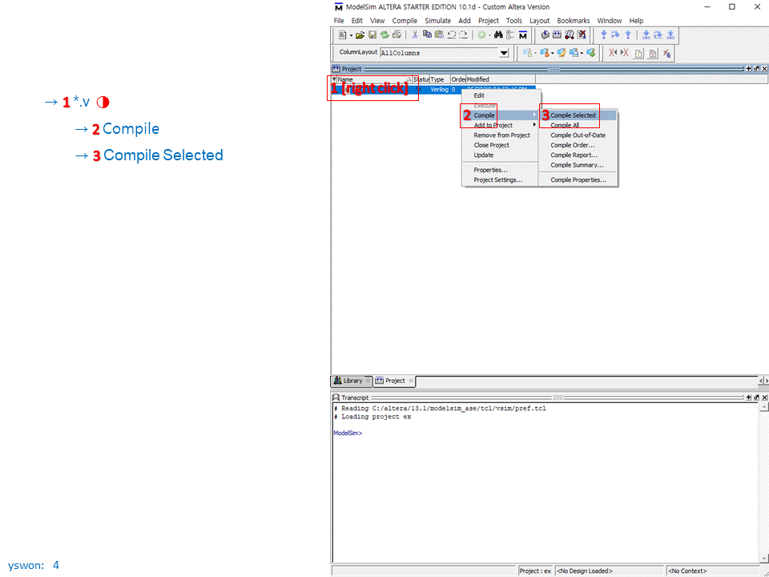Choose Compile Order... in submenu
Screen dimensions: 769x577
(x=578, y=145)
